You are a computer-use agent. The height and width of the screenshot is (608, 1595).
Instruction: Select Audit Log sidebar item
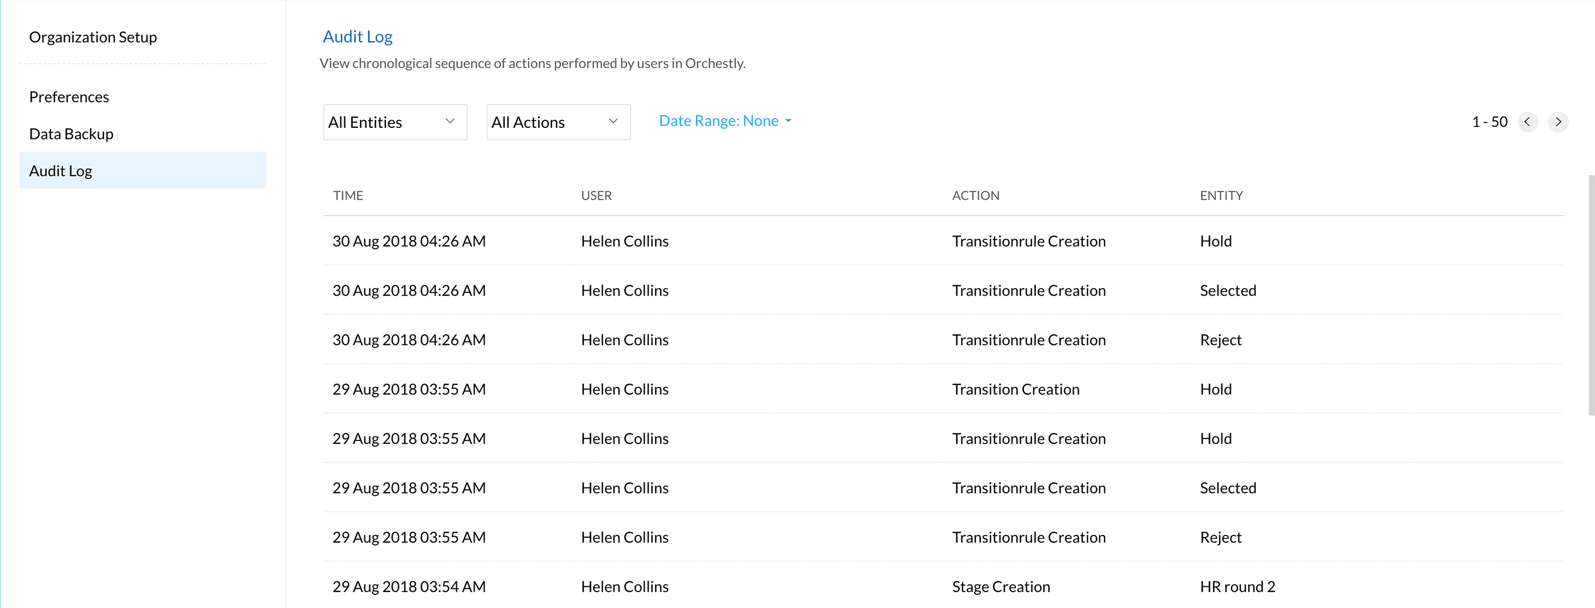[61, 171]
